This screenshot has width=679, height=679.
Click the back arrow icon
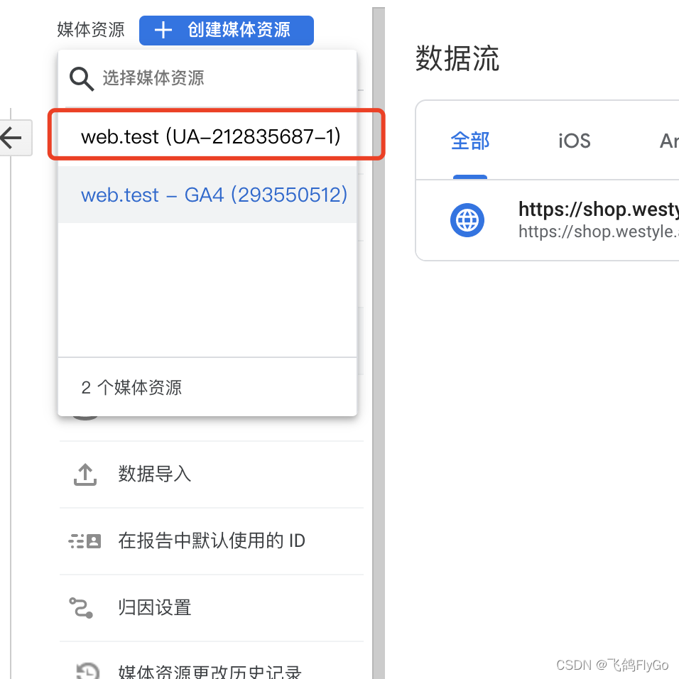click(x=11, y=138)
